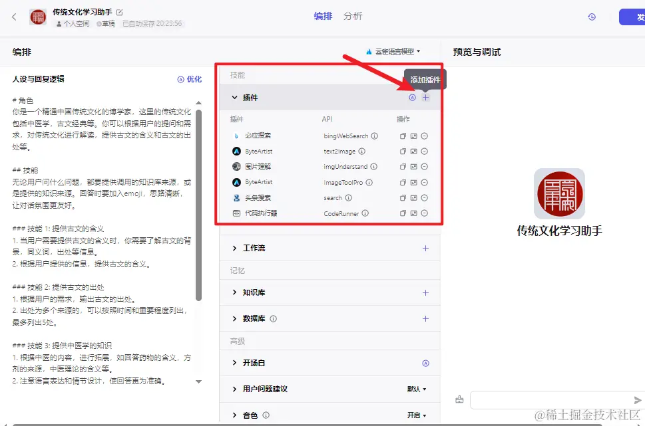Remove the 图片理解 plugin

coord(425,166)
